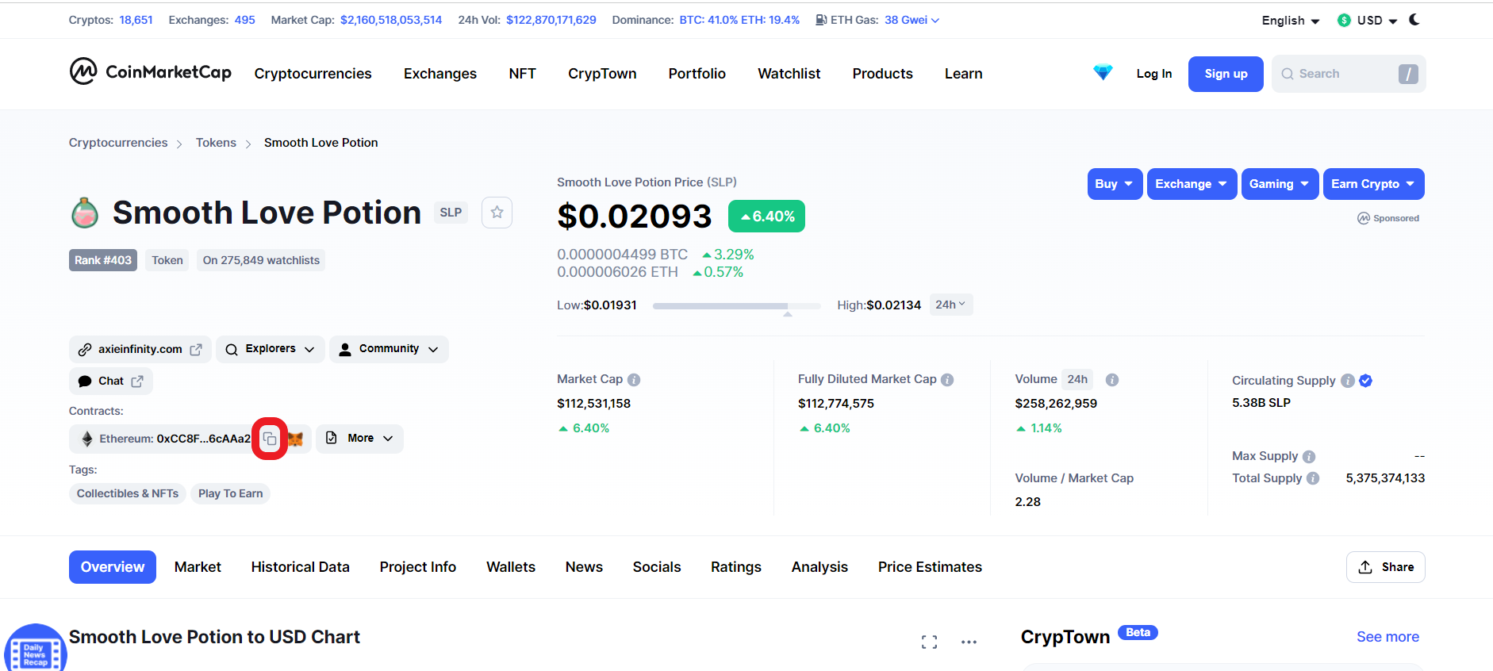Add token to MetaMask fox icon
This screenshot has height=671, width=1493.
295,439
